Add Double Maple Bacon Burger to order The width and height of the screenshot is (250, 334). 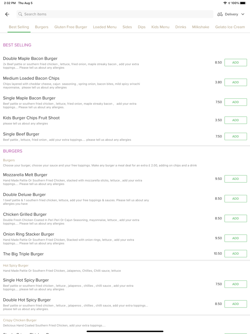235,63
